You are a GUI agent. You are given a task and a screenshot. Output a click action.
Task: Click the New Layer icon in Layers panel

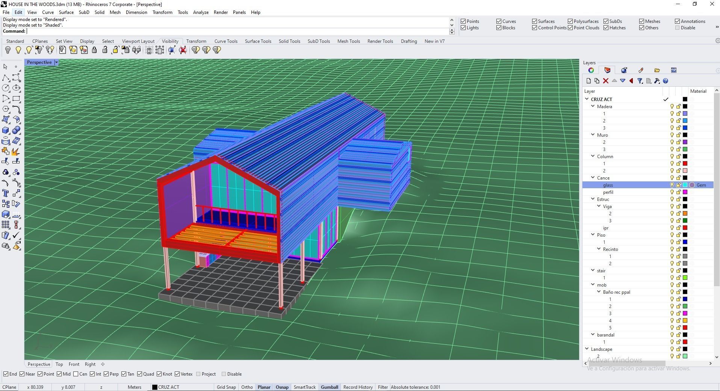[588, 81]
